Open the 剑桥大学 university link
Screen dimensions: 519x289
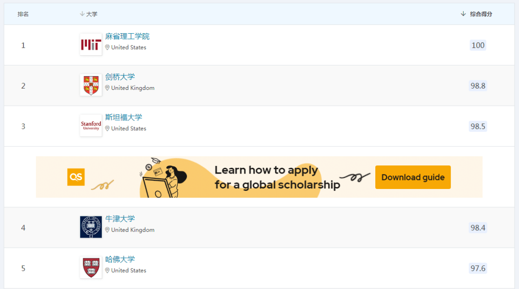click(x=120, y=77)
